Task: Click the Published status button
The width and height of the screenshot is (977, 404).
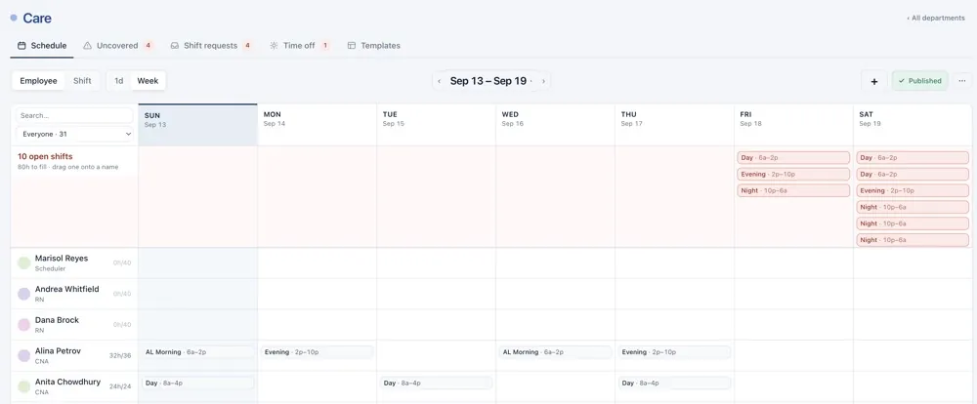Action: coord(920,81)
